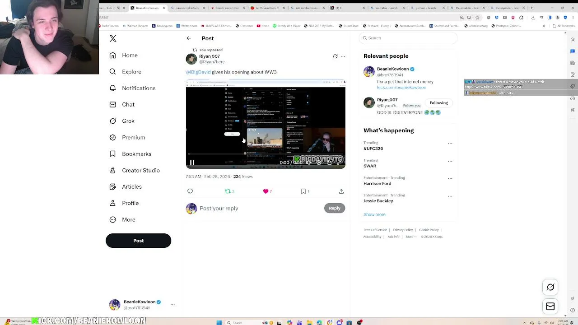Viewport: 578px width, 325px height.
Task: Open the floating messages envelope button
Action: click(550, 306)
